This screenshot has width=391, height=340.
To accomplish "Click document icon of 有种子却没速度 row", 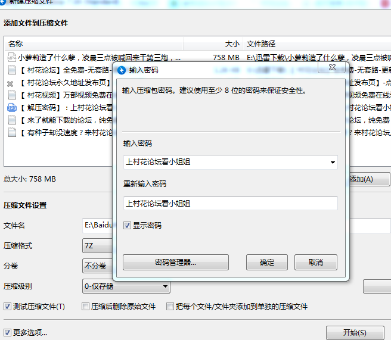I will (x=11, y=133).
